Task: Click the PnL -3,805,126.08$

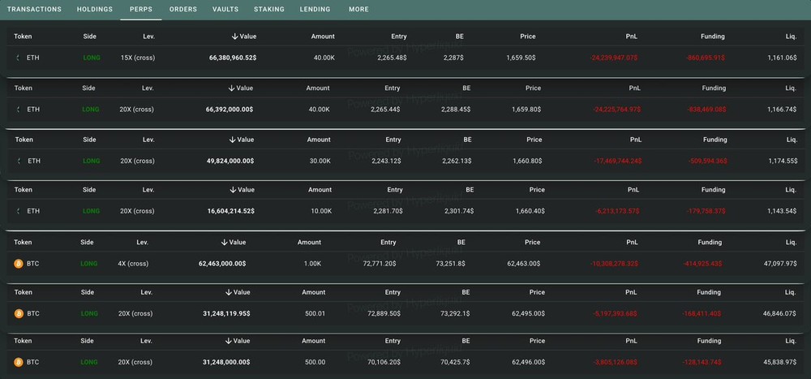Action: pyautogui.click(x=616, y=362)
